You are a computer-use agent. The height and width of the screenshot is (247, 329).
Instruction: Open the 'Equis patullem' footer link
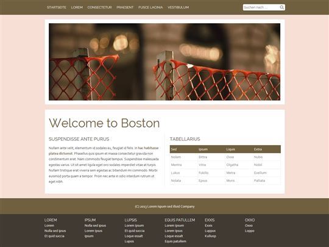175,242
